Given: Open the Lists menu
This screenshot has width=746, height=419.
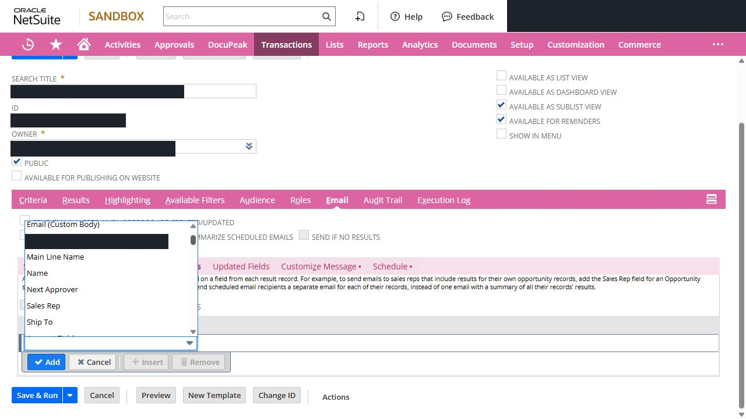Looking at the screenshot, I should click(x=335, y=44).
